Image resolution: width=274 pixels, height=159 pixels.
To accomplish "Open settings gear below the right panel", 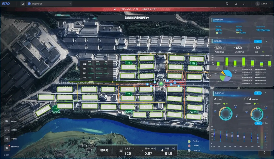I will click(x=264, y=152).
